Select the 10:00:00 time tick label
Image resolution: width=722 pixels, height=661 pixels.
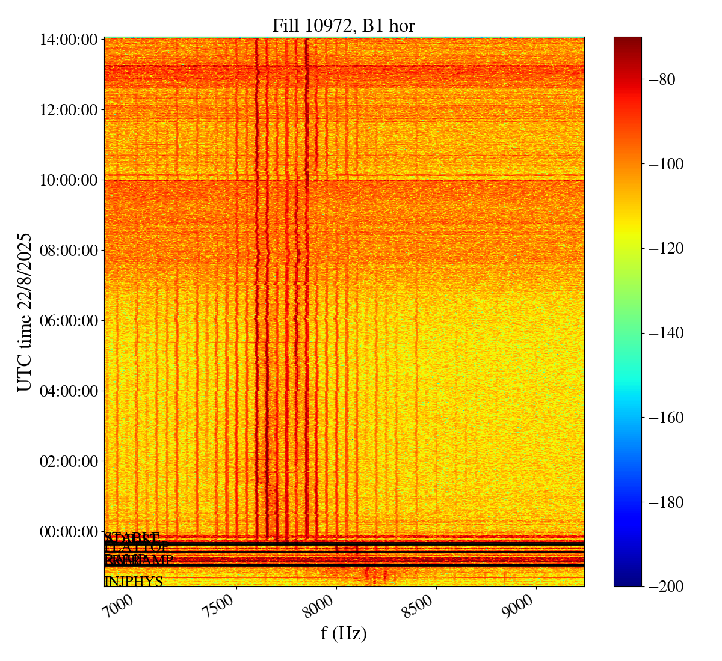coord(69,180)
